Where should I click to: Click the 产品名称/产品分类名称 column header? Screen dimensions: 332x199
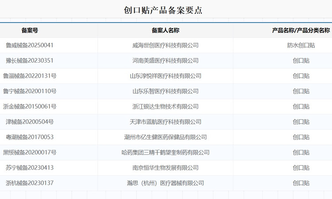(301, 30)
